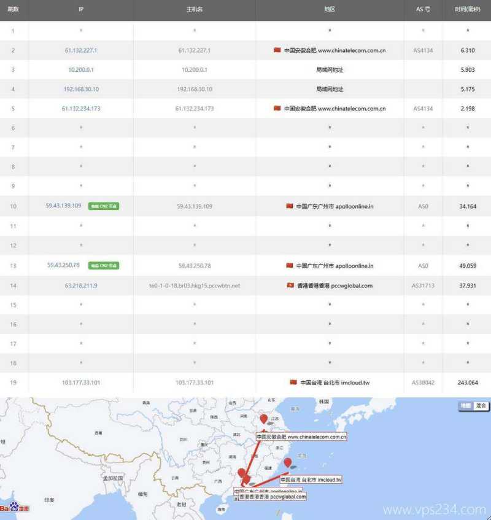
Task: Click the AS号 column header
Action: coord(422,10)
